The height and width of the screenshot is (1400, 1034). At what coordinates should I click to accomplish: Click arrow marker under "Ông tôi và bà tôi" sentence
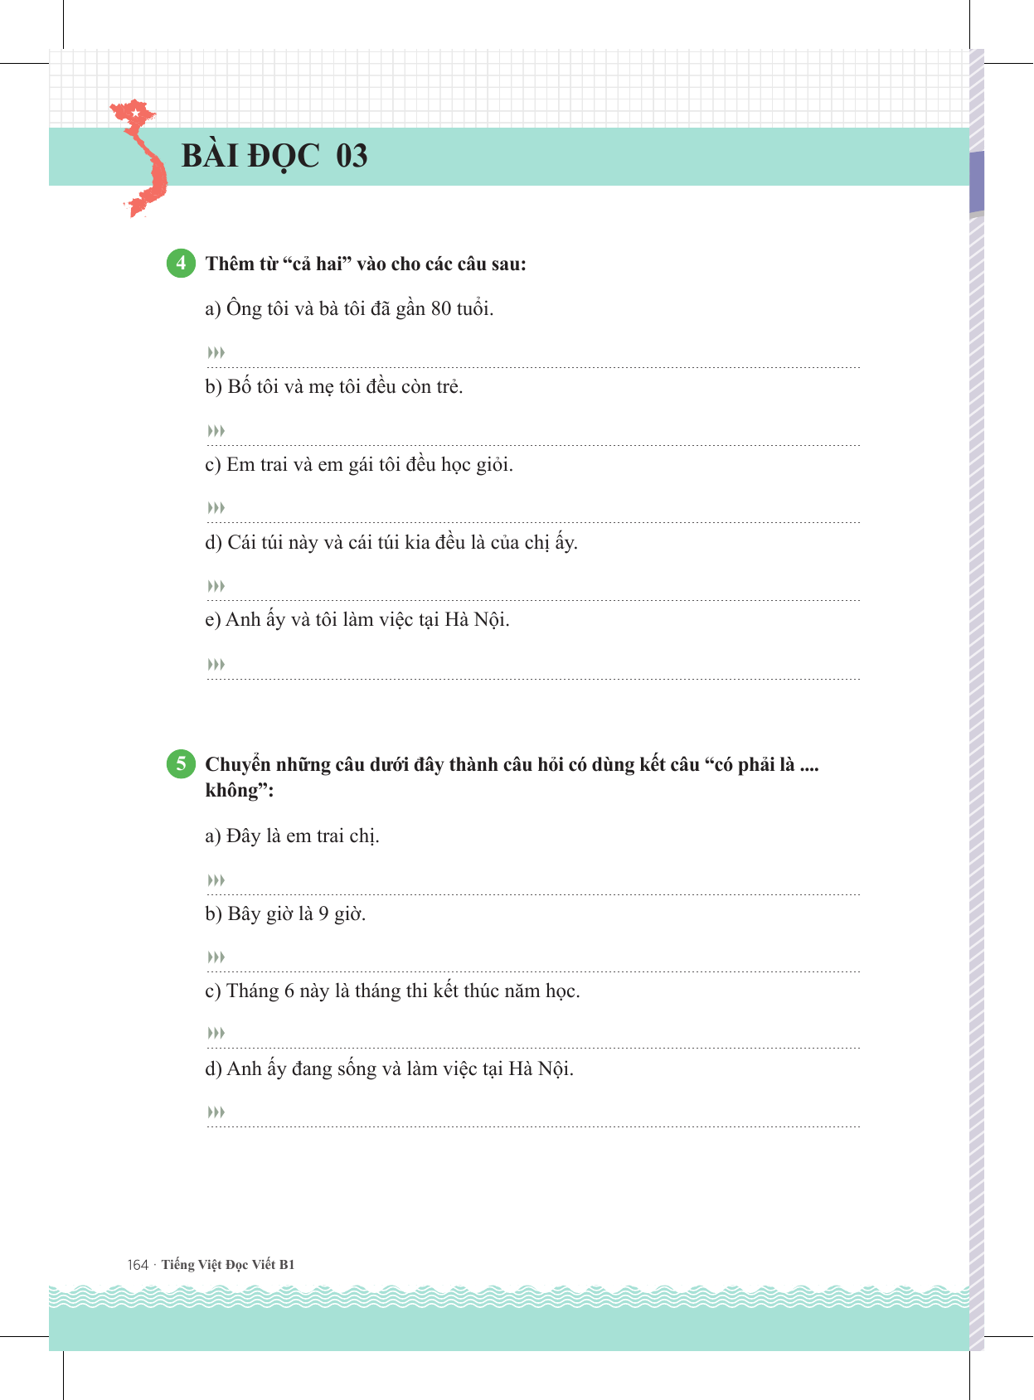pyautogui.click(x=216, y=353)
